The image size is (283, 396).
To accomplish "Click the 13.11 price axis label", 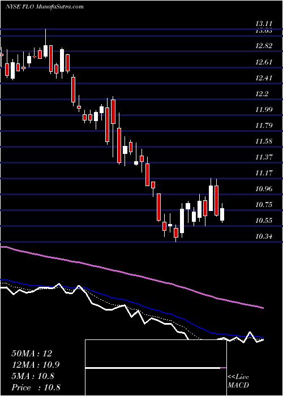I will tap(264, 24).
